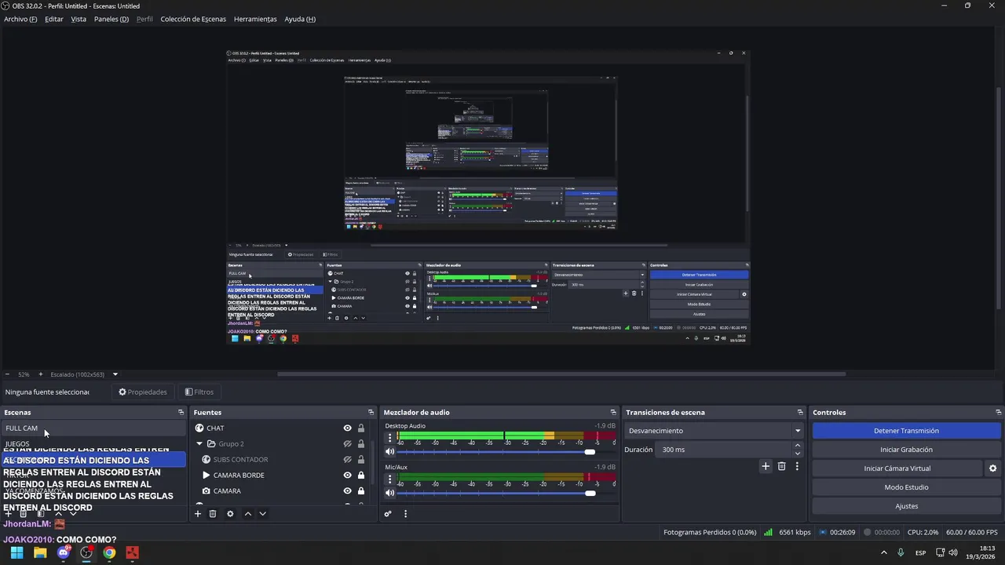Open File Explorer from the taskbar

(40, 552)
